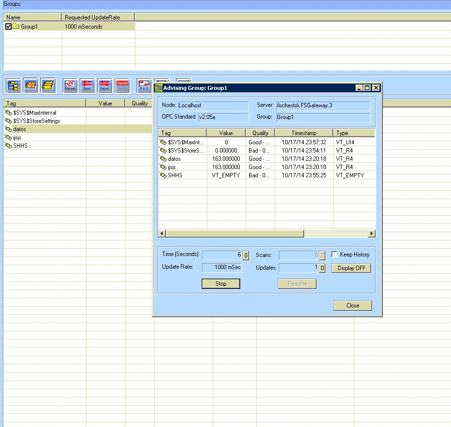Screen dimensions: 451x427
Task: Click the tag hierarchy browse toolbar icon
Action: pyautogui.click(x=13, y=85)
